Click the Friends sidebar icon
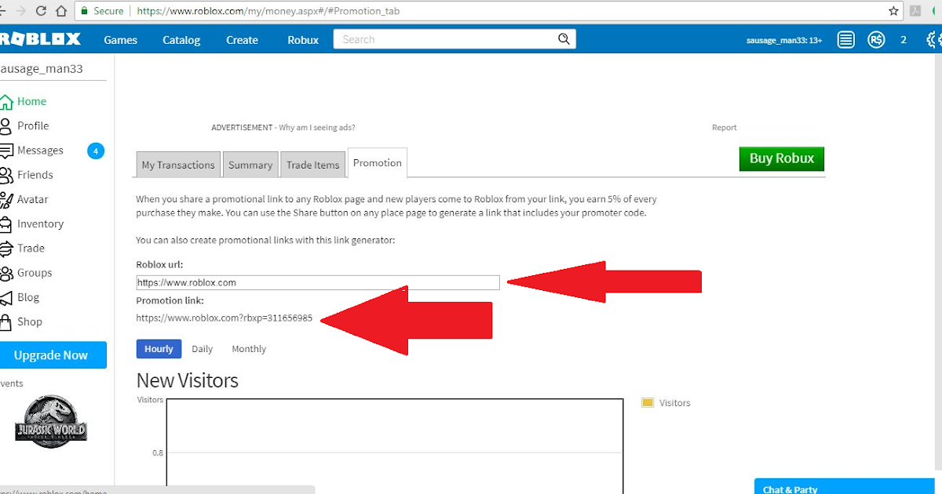The width and height of the screenshot is (942, 494). tap(6, 174)
